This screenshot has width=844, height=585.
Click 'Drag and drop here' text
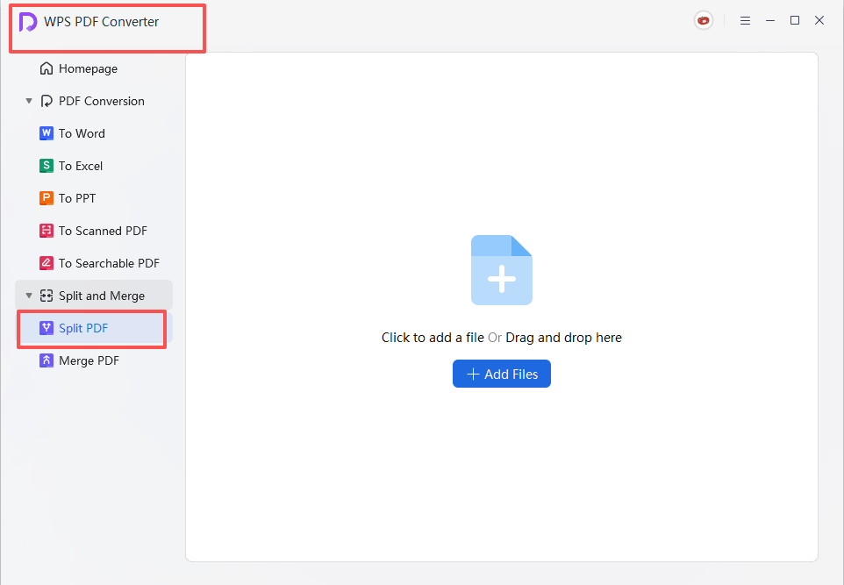pyautogui.click(x=563, y=338)
